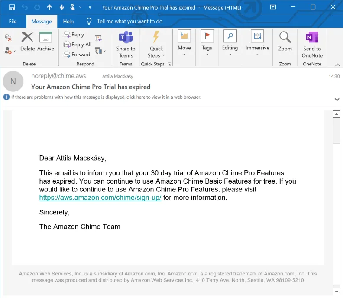
Task: Delete this message
Action: pyautogui.click(x=28, y=42)
